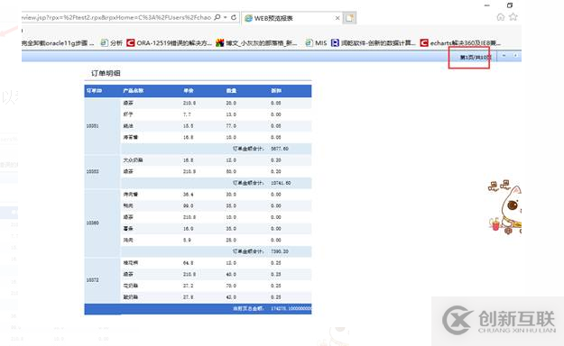Open the echarts 360 IE8 bookmark
The image size is (564, 346).
click(460, 43)
